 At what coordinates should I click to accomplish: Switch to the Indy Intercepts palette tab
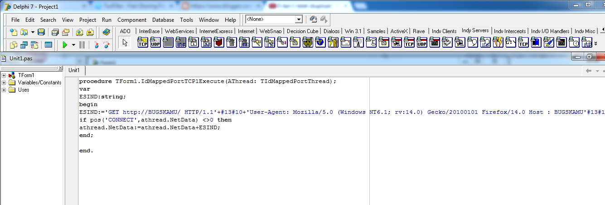click(510, 31)
